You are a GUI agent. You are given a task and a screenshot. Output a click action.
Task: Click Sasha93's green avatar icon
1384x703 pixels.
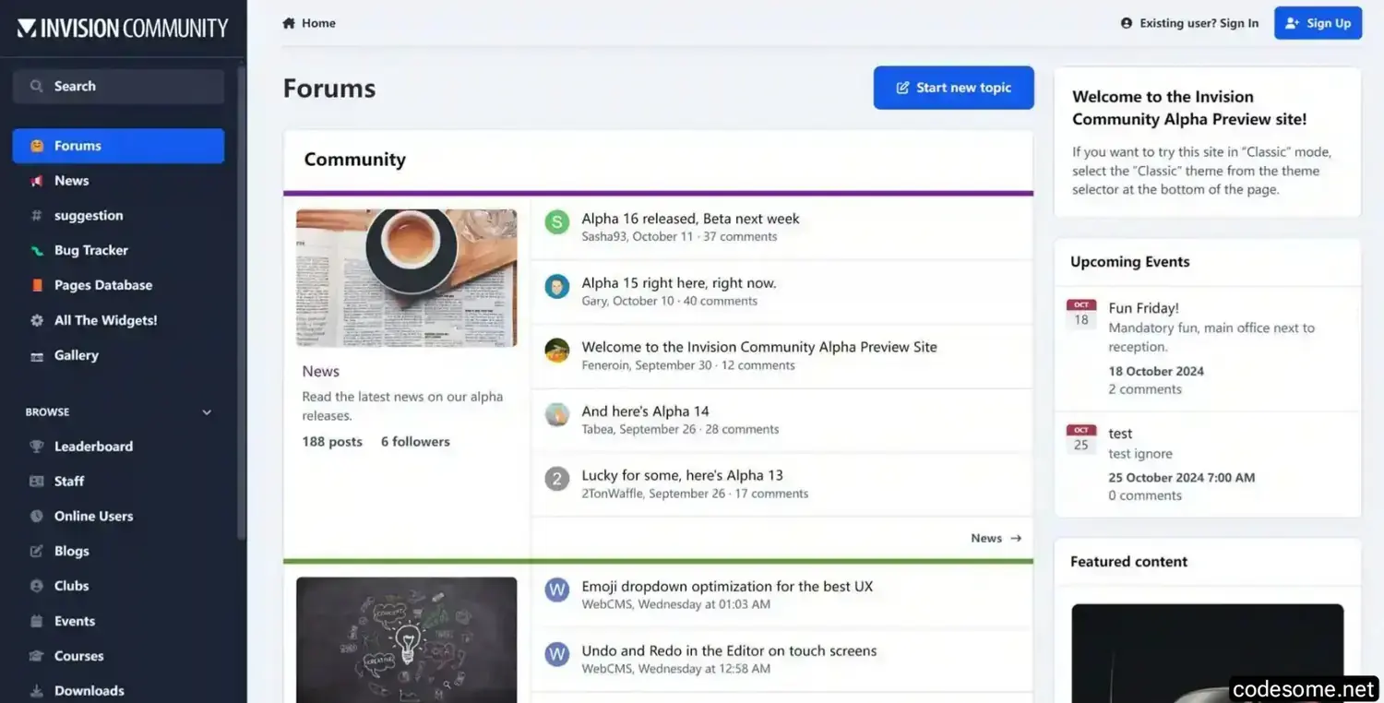tap(556, 222)
